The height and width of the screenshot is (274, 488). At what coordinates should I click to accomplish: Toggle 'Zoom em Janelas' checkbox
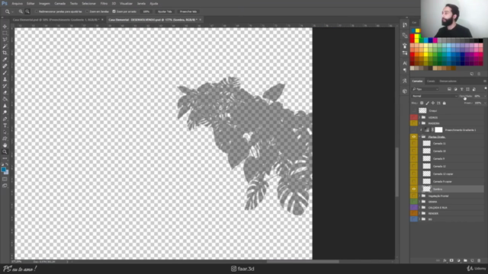pos(87,11)
